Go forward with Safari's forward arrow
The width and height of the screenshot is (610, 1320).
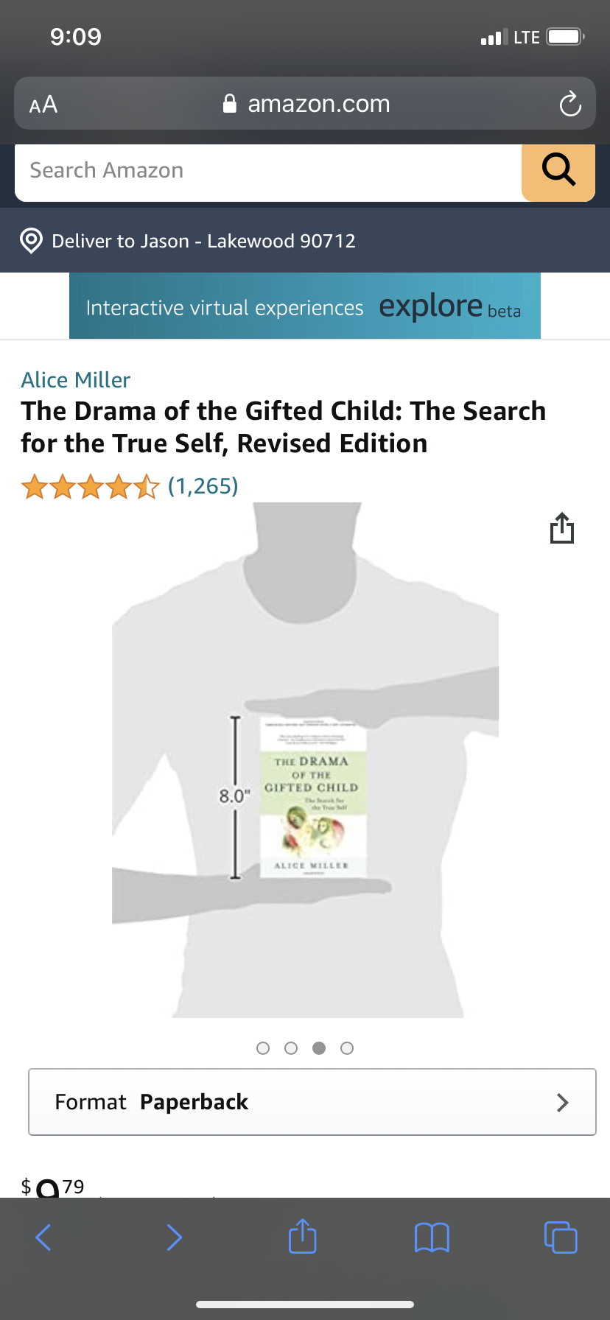(174, 1237)
